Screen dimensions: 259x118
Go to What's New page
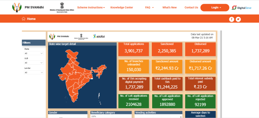pyautogui.click(x=169, y=7)
